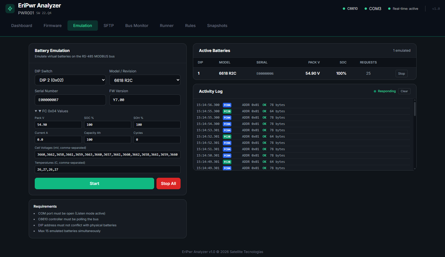The height and width of the screenshot is (257, 445).
Task: Open the DIP Switch dropdown
Action: pos(70,80)
